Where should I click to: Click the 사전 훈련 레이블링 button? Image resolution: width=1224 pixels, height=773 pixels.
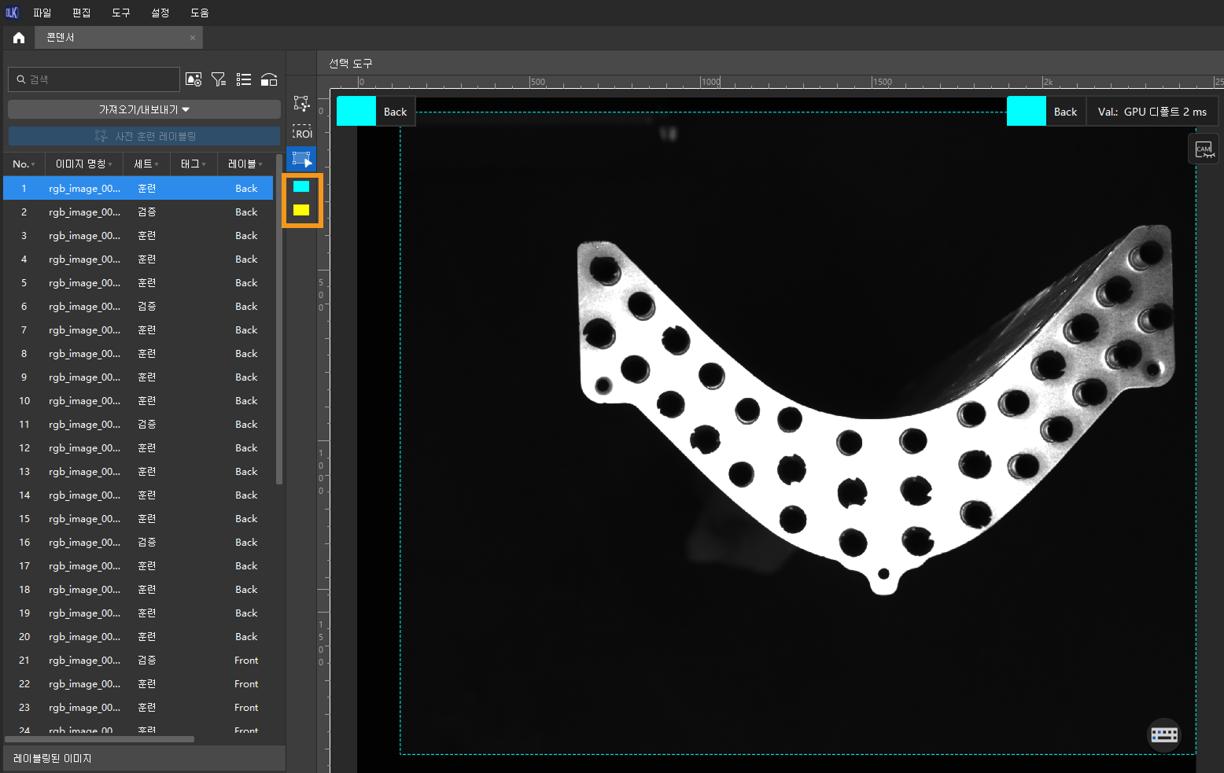click(144, 136)
